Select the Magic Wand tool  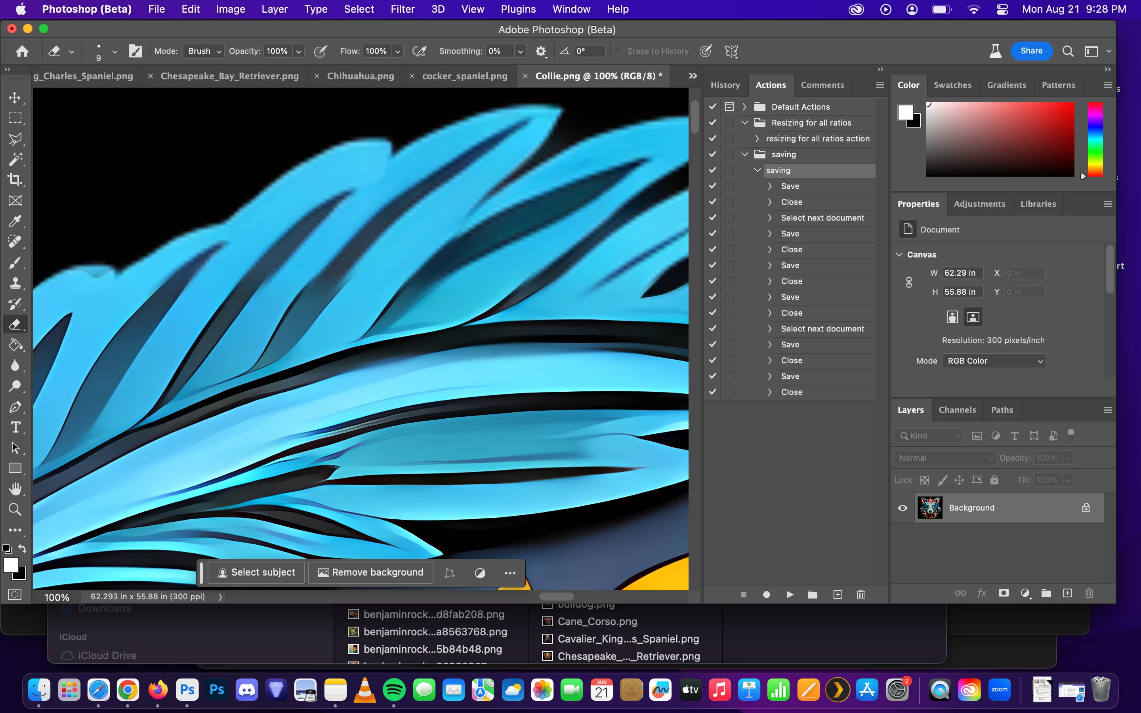[15, 159]
